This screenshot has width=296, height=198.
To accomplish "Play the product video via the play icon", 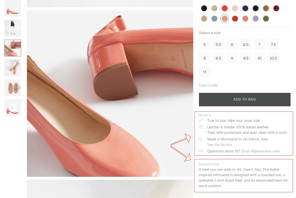I will [13, 107].
